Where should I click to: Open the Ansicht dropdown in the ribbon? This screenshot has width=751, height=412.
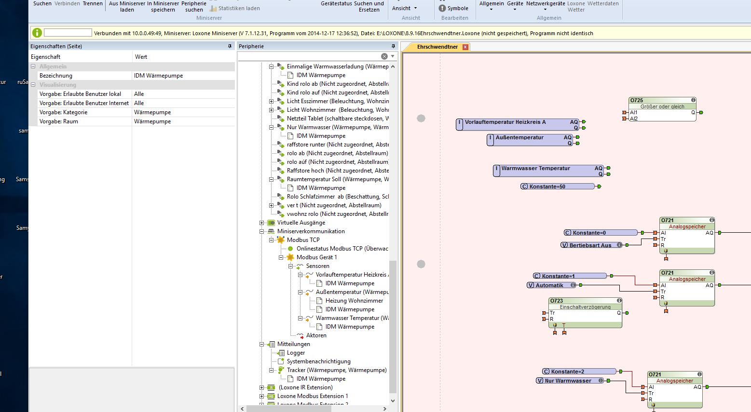(x=404, y=8)
